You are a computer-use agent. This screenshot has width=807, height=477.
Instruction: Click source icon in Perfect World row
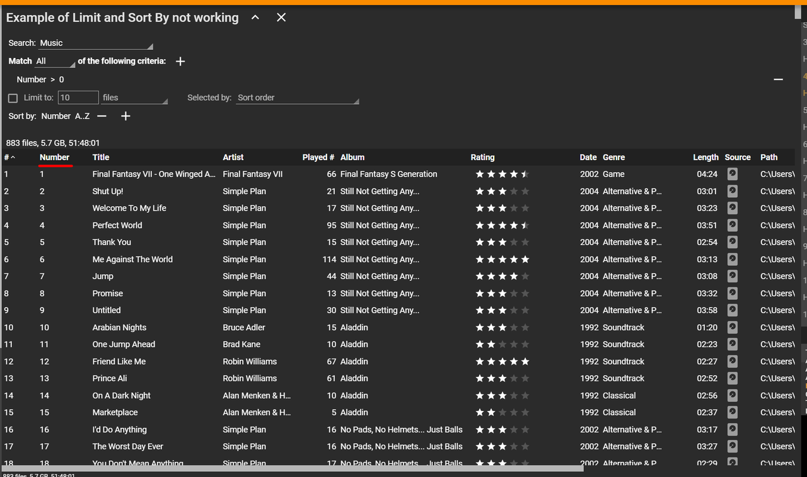click(732, 225)
